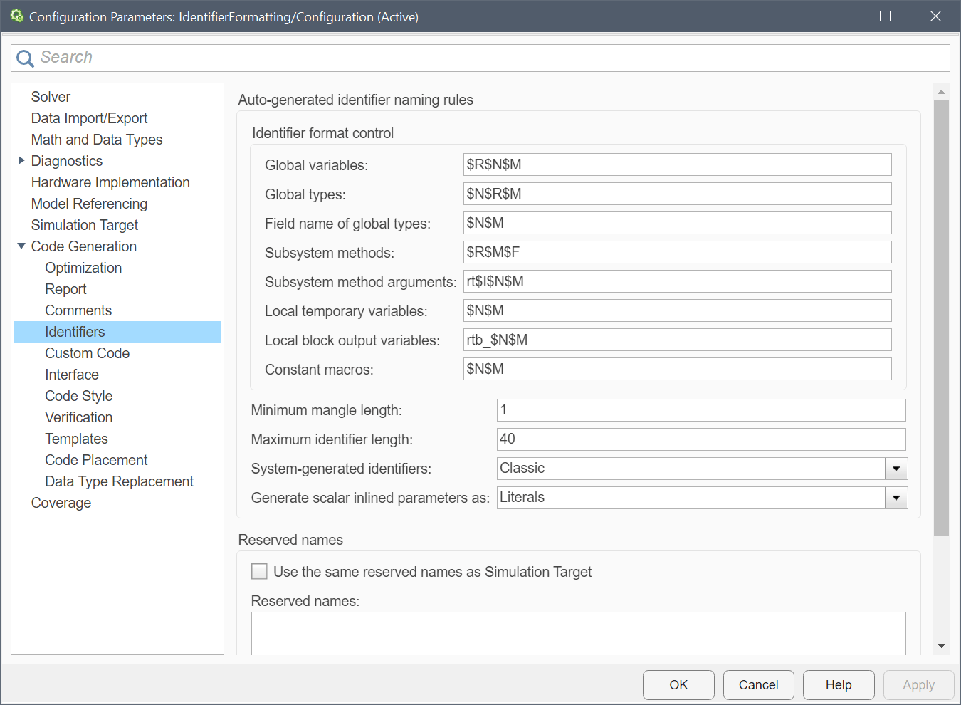
Task: Click the Cancel button
Action: [758, 685]
